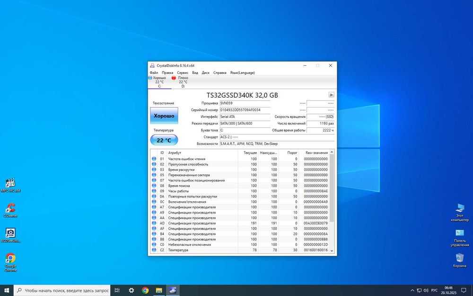The width and height of the screenshot is (473, 296).
Task: Select the C: disk tab marked Хорошо
Action: (159, 82)
